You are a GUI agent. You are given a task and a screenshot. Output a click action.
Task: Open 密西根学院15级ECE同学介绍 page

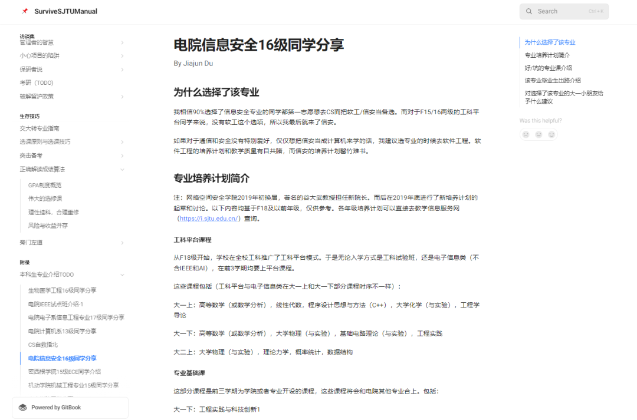[64, 372]
